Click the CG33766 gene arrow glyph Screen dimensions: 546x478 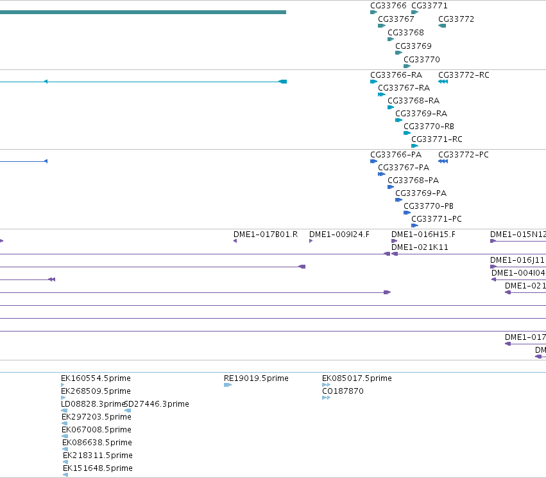tap(373, 12)
